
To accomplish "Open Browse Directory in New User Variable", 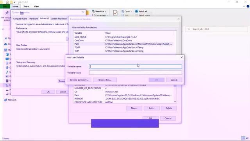I will pos(79,80).
